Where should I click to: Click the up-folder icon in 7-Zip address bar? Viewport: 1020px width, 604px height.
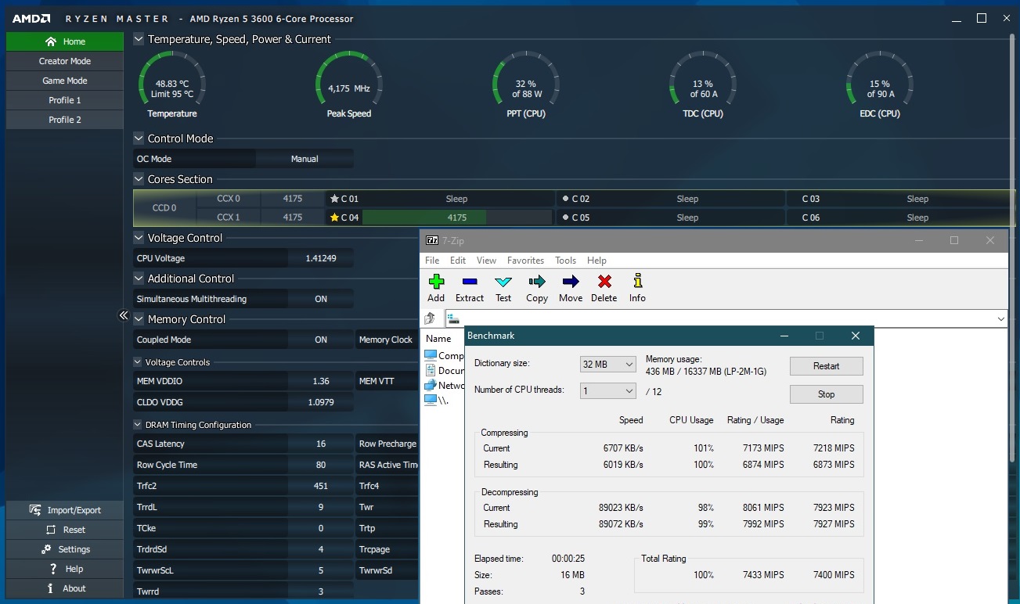[430, 318]
